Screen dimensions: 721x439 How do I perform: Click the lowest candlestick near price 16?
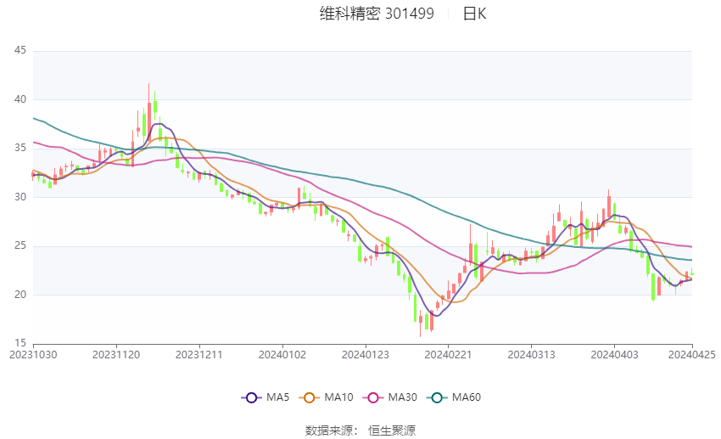click(421, 321)
